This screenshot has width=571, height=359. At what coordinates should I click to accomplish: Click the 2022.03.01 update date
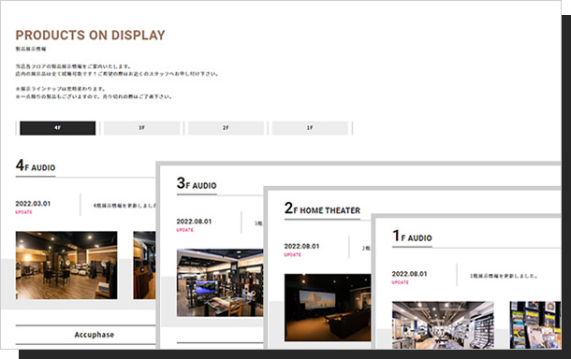(33, 204)
